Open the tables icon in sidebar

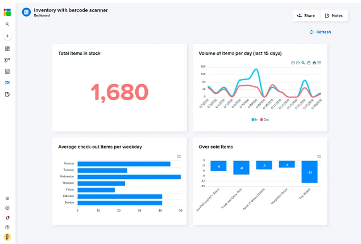click(x=7, y=72)
